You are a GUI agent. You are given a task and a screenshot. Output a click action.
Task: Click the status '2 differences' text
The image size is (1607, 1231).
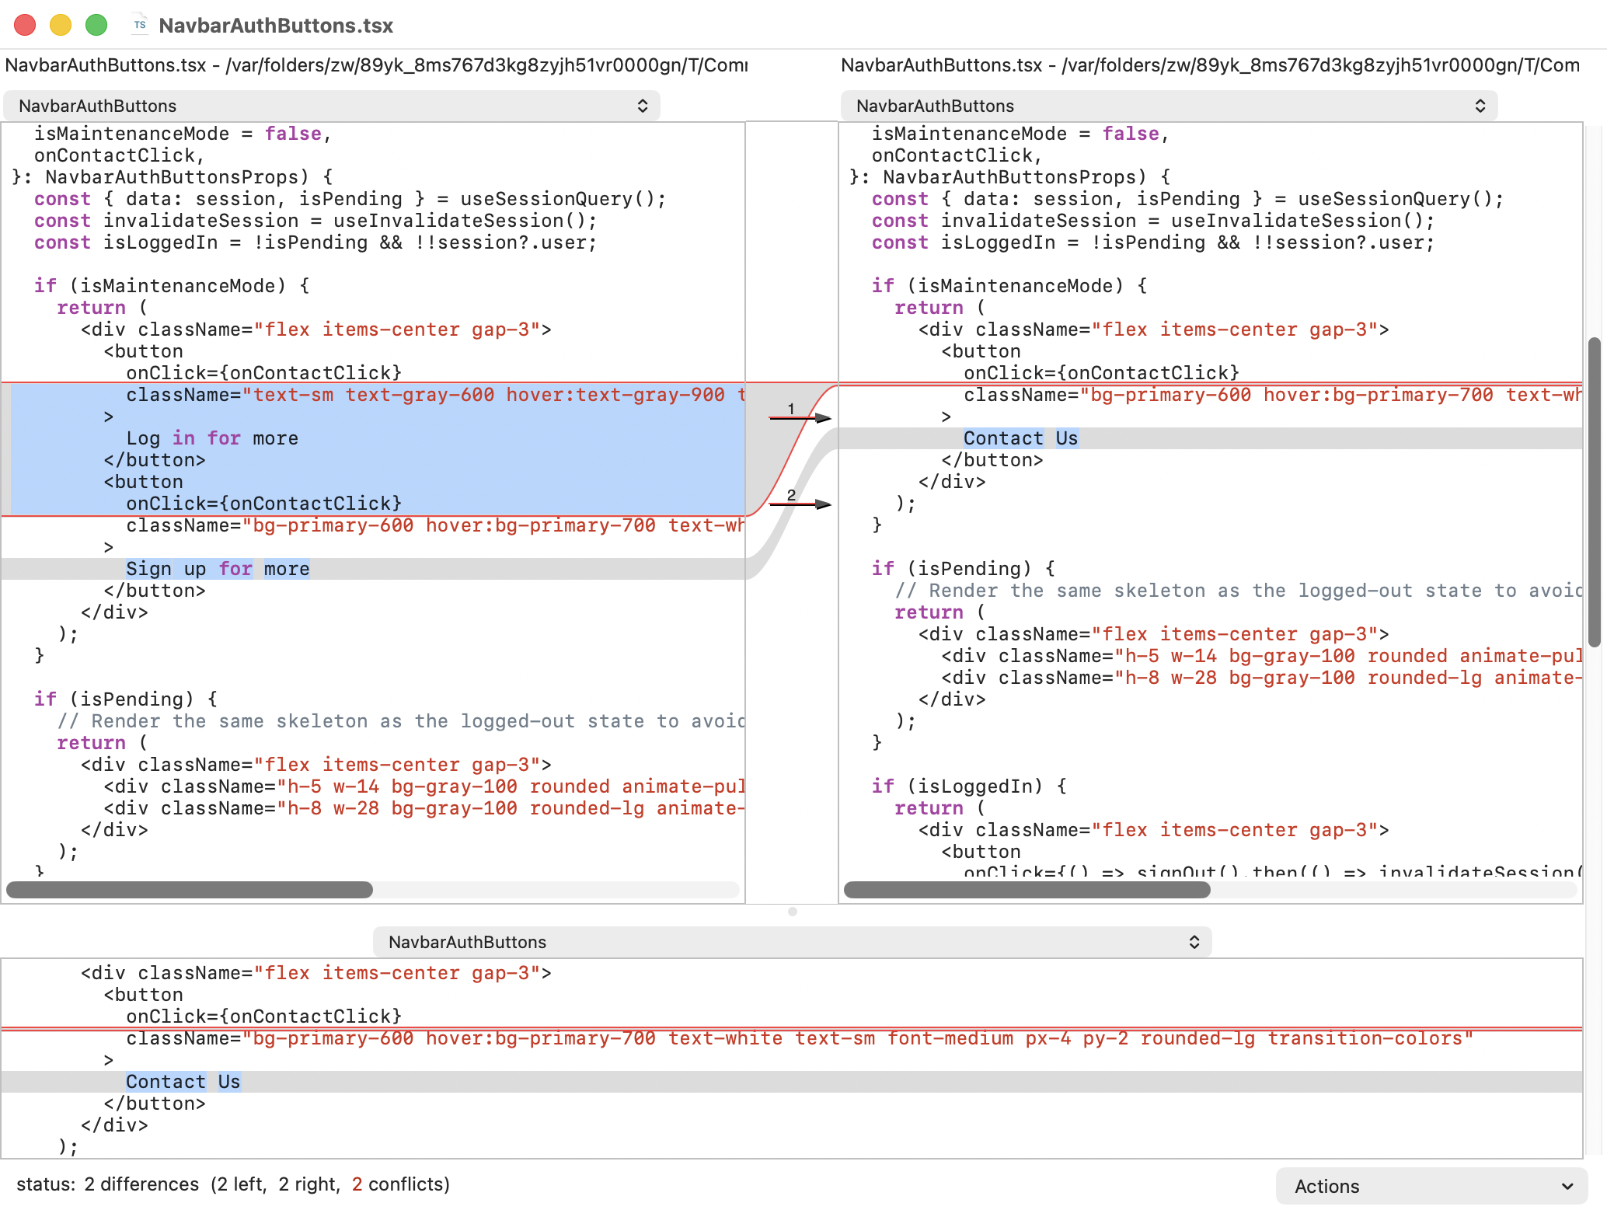pos(141,1184)
